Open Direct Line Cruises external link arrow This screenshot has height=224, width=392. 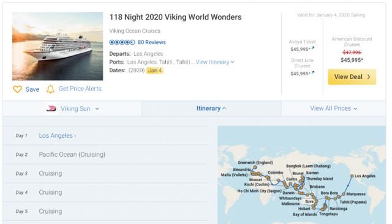[313, 73]
